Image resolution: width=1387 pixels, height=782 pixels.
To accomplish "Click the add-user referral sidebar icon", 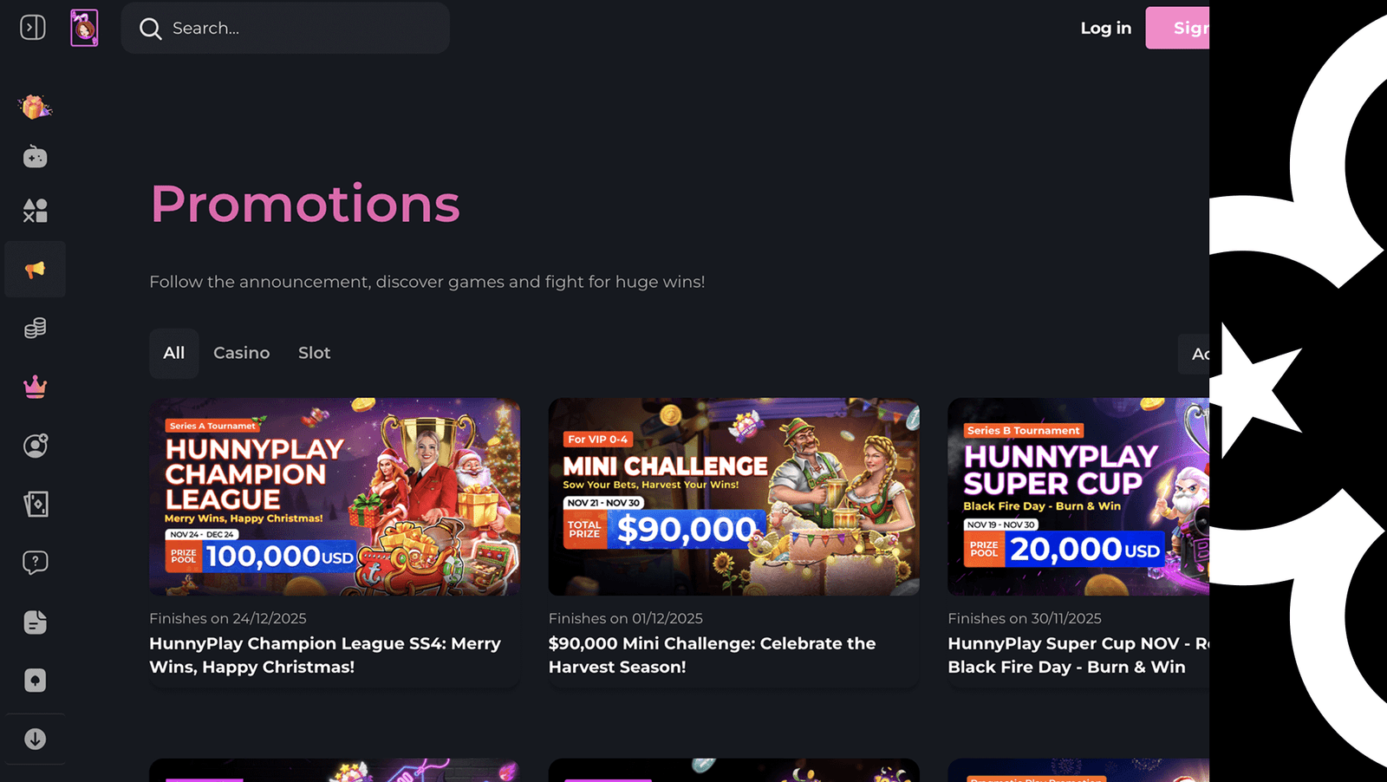I will click(x=35, y=446).
